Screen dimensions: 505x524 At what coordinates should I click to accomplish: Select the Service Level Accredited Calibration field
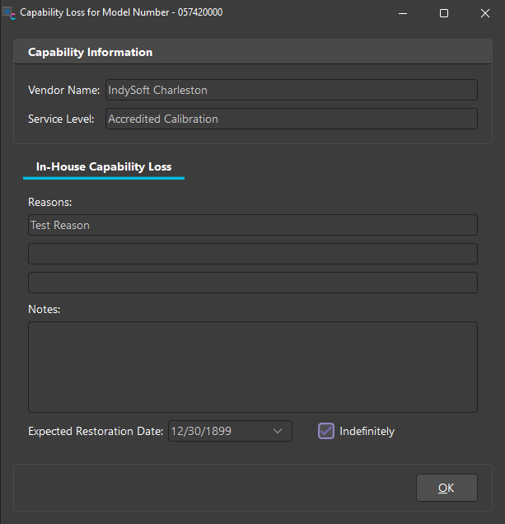[291, 119]
